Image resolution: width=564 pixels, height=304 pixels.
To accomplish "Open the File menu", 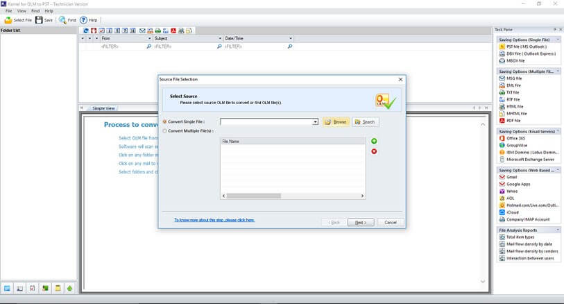I will 8,11.
